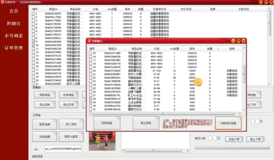Screen dimensions: 274x160
Task: Click the 每号几单 number field
Action: click(213, 138)
